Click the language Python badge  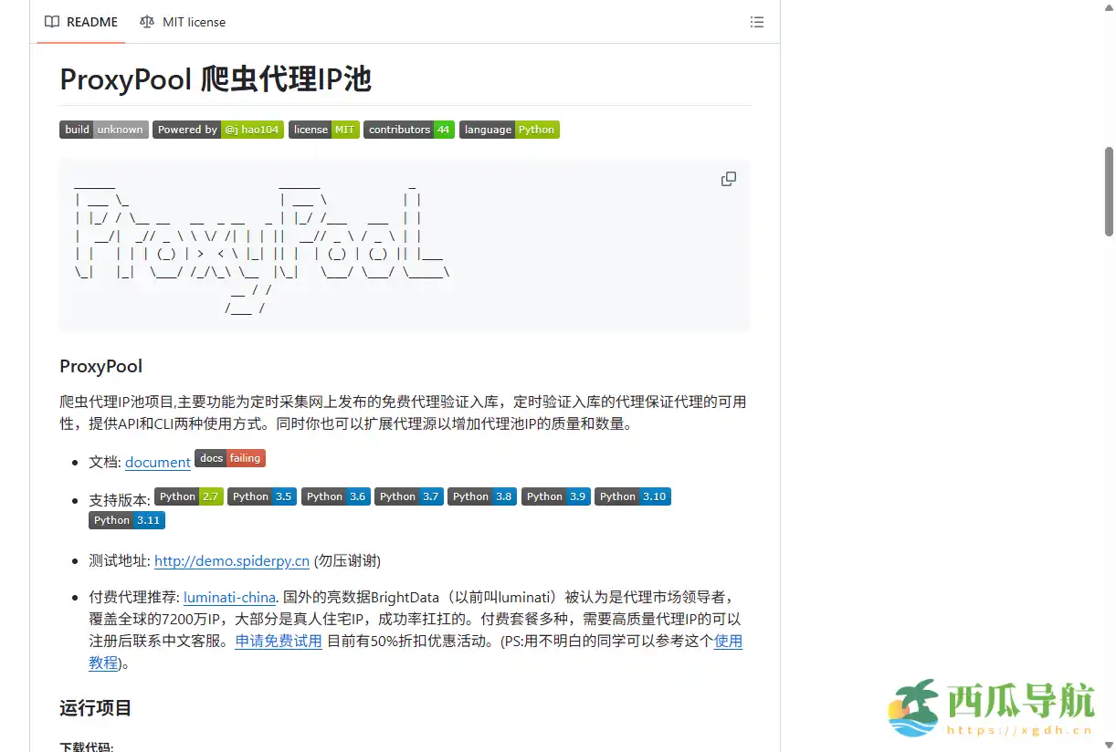pyautogui.click(x=510, y=129)
